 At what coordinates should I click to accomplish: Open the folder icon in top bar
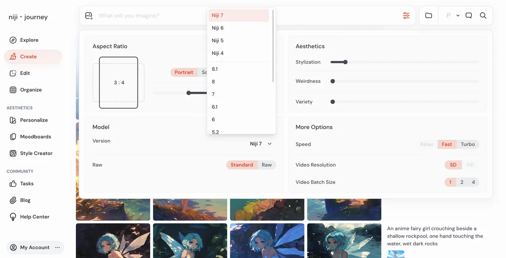[x=428, y=16]
